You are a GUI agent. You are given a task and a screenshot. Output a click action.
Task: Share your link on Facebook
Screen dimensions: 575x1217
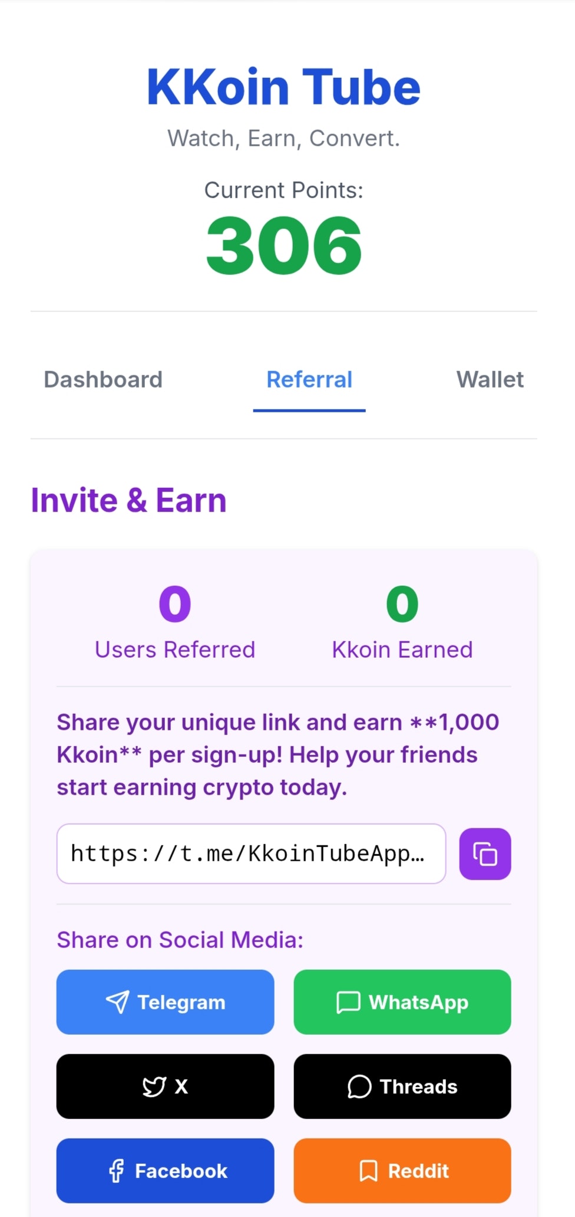[x=165, y=1171]
